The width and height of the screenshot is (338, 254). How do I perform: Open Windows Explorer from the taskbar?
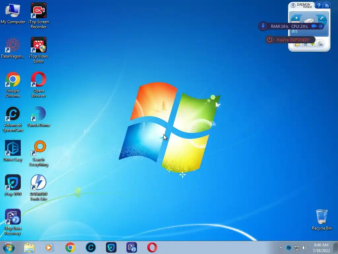click(29, 247)
